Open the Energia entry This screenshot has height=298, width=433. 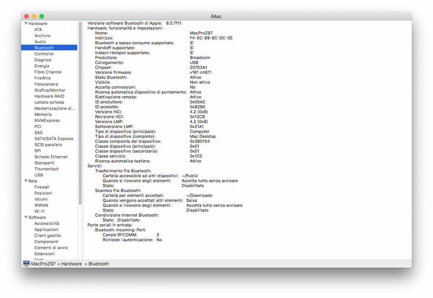(42, 66)
